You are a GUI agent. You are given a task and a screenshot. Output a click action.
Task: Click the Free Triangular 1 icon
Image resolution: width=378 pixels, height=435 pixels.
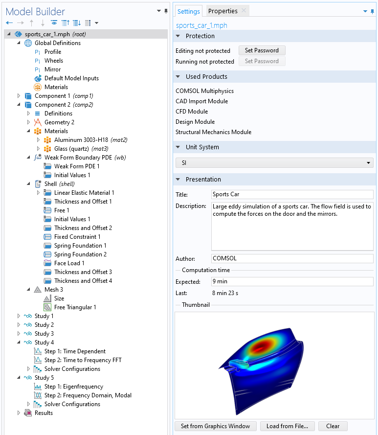point(47,307)
